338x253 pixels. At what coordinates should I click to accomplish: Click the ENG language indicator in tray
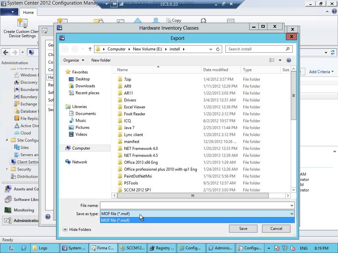click(304, 248)
